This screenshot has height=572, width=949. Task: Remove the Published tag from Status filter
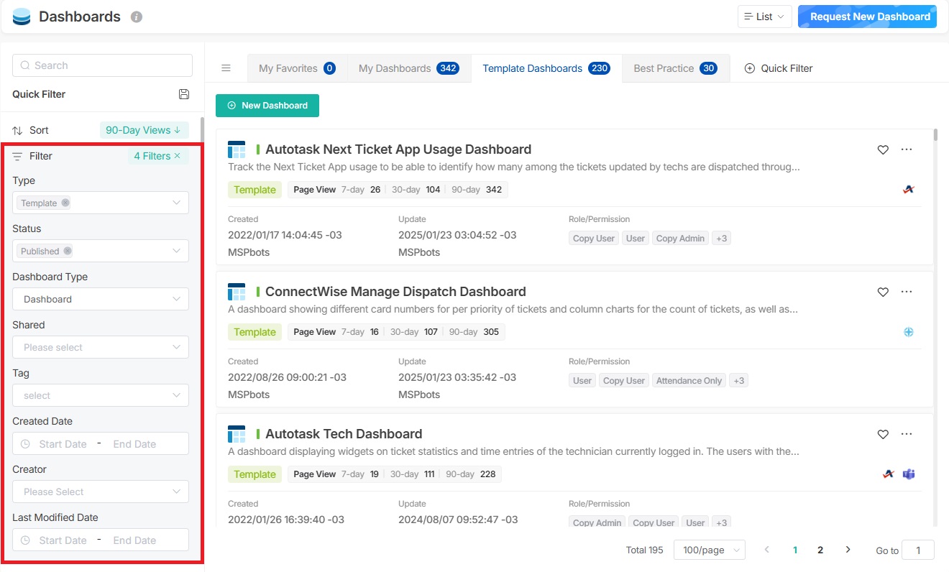tap(68, 251)
